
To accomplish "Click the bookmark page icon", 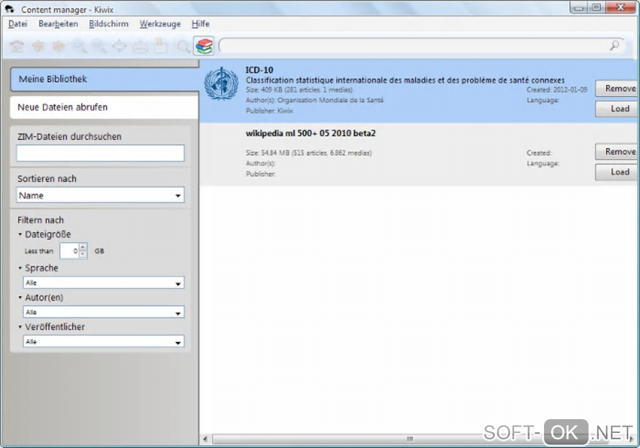I will (x=161, y=46).
